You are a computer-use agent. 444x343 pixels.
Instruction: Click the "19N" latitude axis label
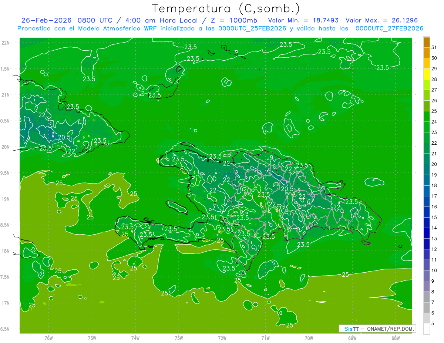[6, 199]
